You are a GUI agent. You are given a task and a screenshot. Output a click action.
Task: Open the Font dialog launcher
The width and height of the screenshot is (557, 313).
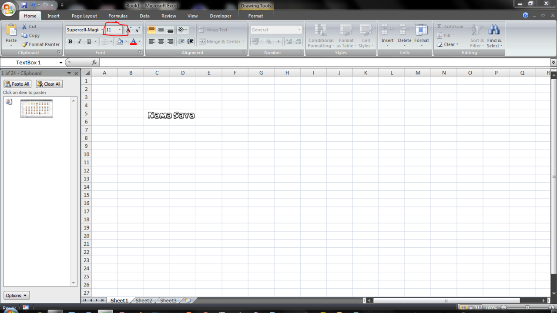140,53
